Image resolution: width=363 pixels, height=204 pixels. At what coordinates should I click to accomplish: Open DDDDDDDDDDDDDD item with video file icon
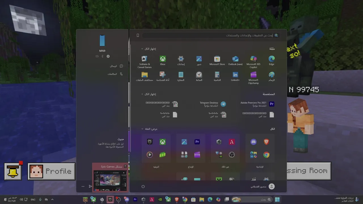point(162,104)
